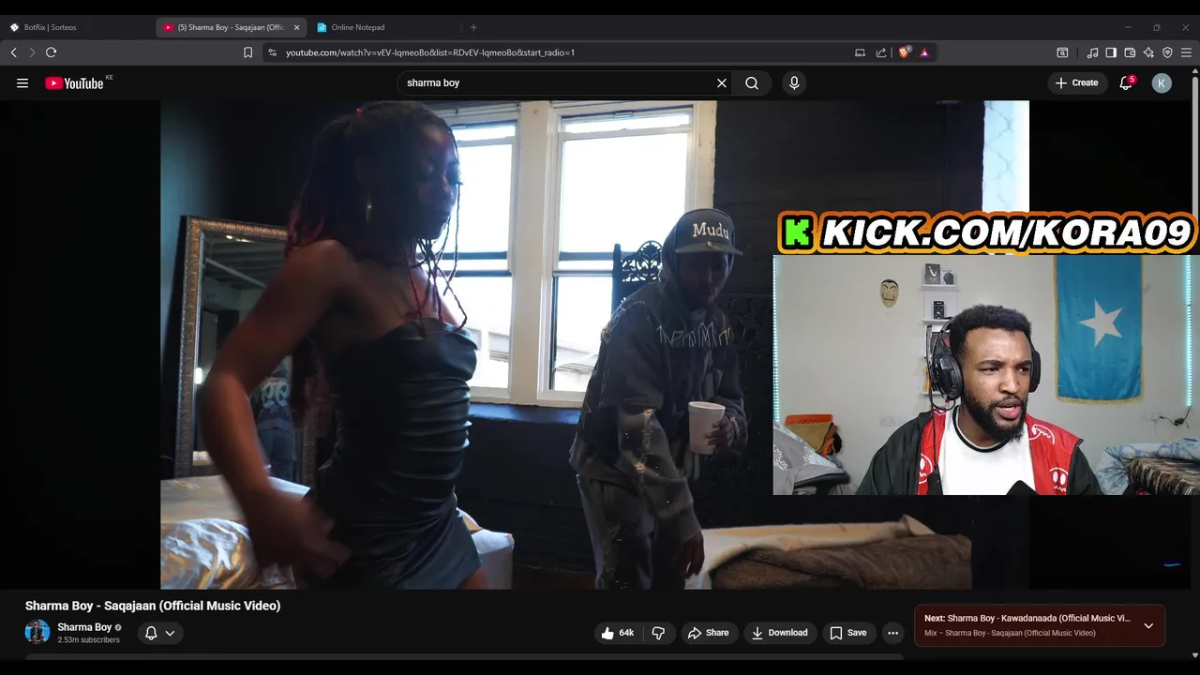Open the Brave Wallet icon
The width and height of the screenshot is (1200, 675).
point(1130,52)
